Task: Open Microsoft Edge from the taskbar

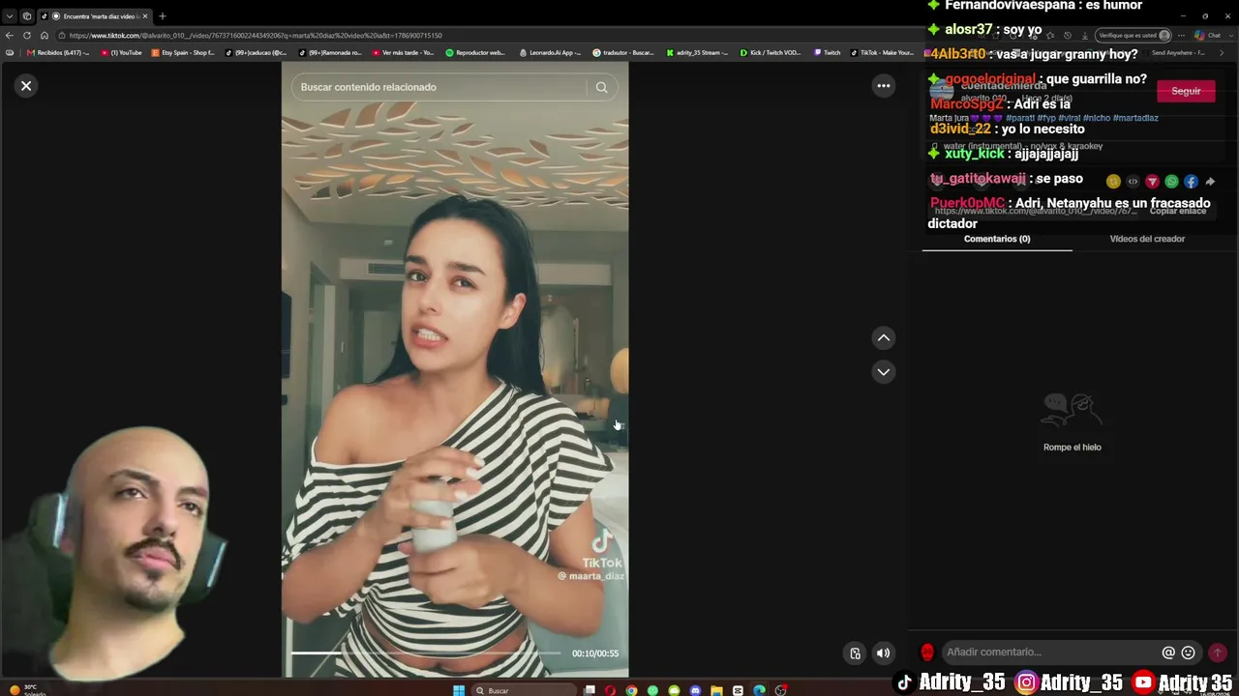Action: pyautogui.click(x=759, y=690)
